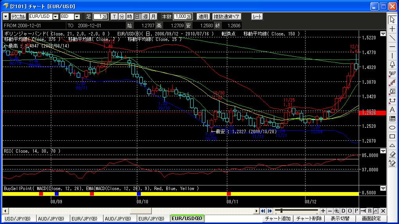Select the Fibonacci fan tool
399x224 pixels.
[x=392, y=74]
